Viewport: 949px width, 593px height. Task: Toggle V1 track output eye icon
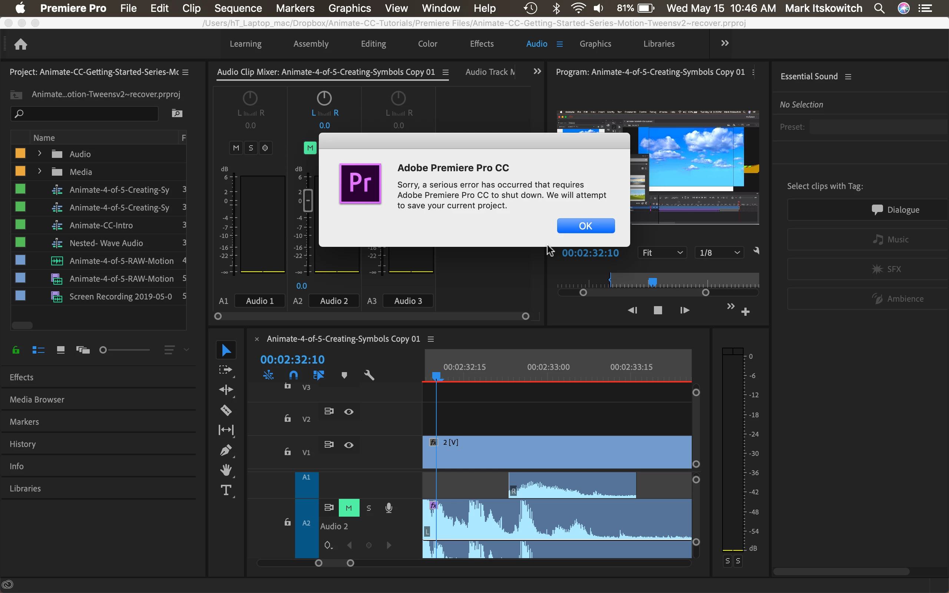(348, 445)
